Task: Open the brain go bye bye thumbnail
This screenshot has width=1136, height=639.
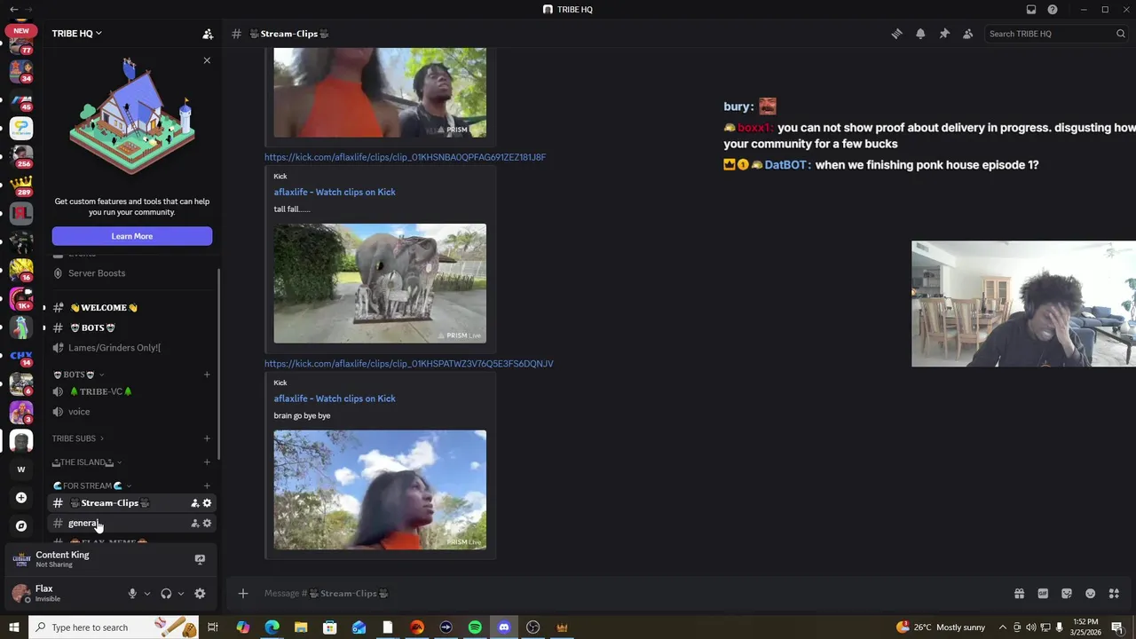Action: pos(380,490)
